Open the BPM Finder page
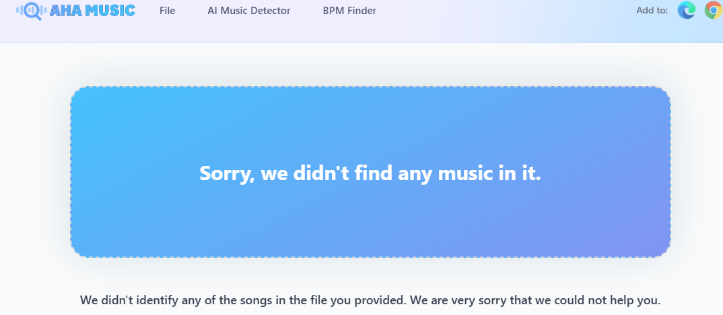Image resolution: width=723 pixels, height=315 pixels. click(x=349, y=11)
